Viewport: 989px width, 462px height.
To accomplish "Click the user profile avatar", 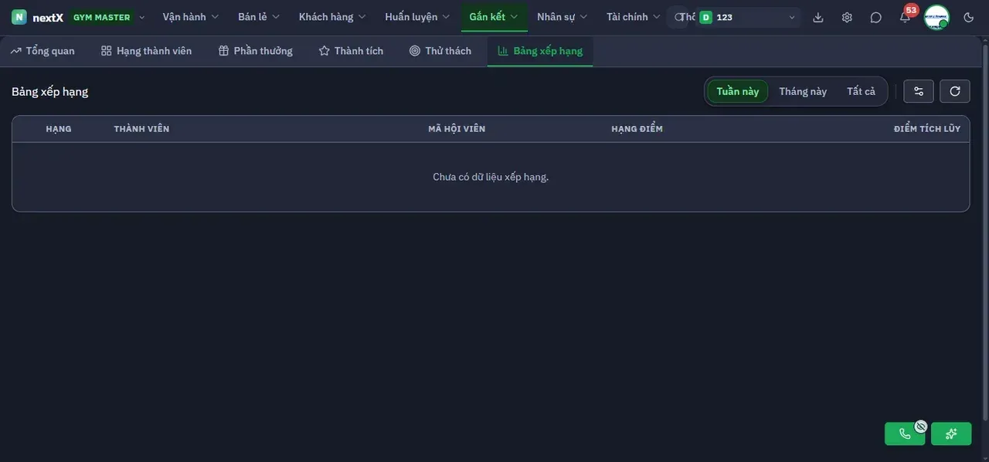I will tap(936, 17).
